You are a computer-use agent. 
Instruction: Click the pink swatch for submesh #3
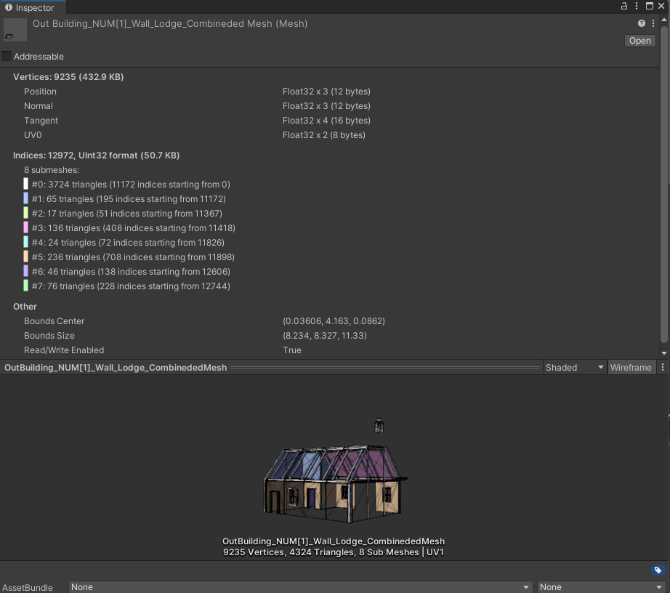pos(25,227)
